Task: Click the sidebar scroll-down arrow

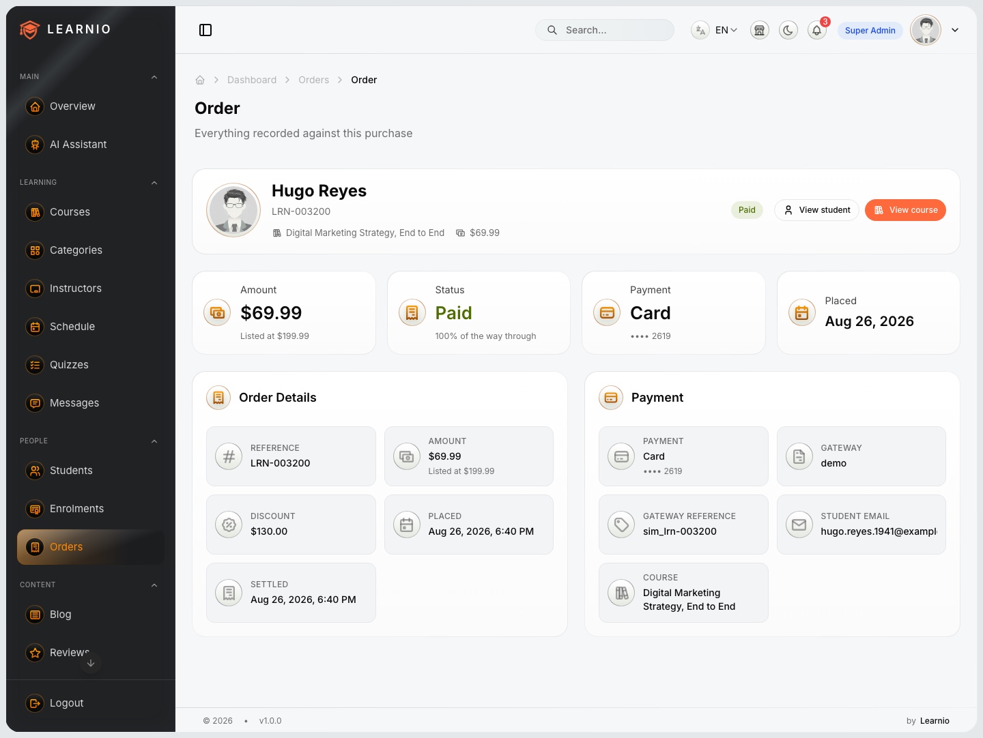Action: pos(91,663)
